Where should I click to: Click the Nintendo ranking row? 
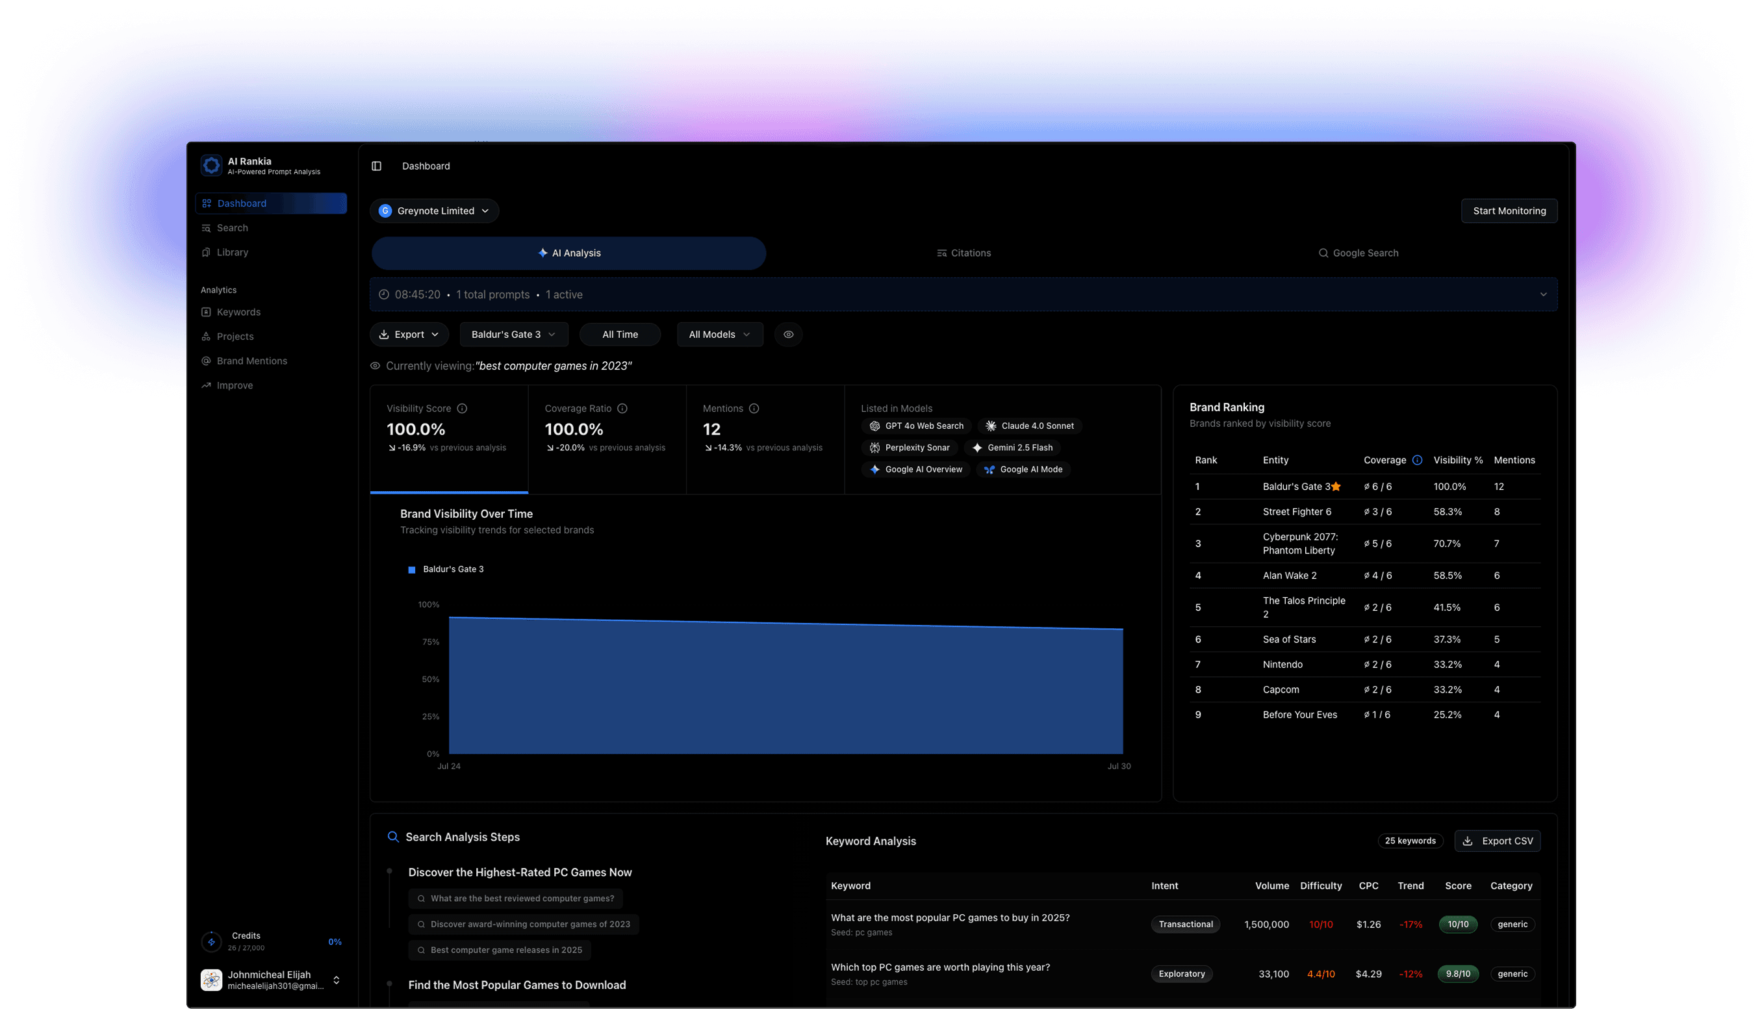pos(1364,664)
